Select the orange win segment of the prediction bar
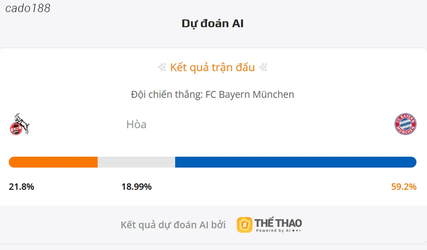Image resolution: width=427 pixels, height=250 pixels. coord(52,162)
